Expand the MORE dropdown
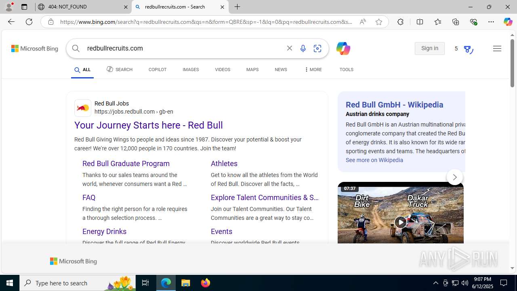 click(313, 70)
